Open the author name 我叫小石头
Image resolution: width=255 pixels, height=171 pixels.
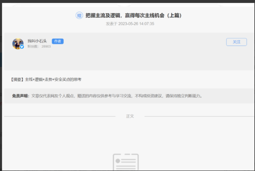click(x=37, y=41)
